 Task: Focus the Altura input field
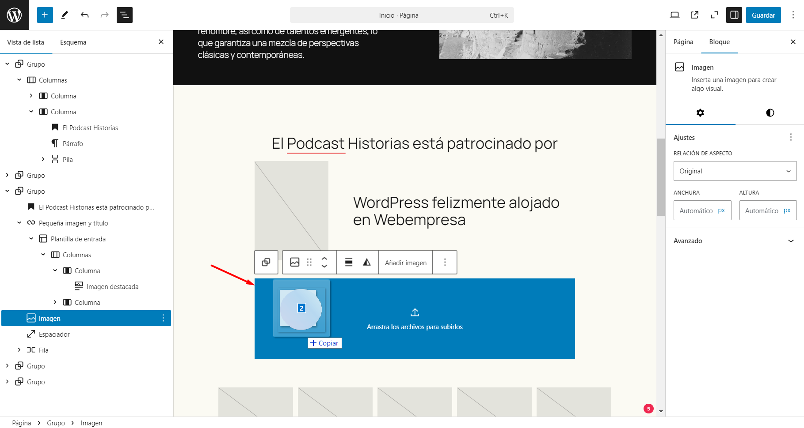point(761,210)
